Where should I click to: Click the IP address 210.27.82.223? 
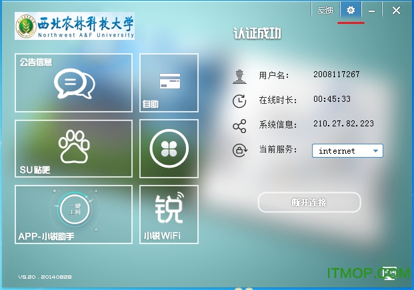[x=343, y=124]
